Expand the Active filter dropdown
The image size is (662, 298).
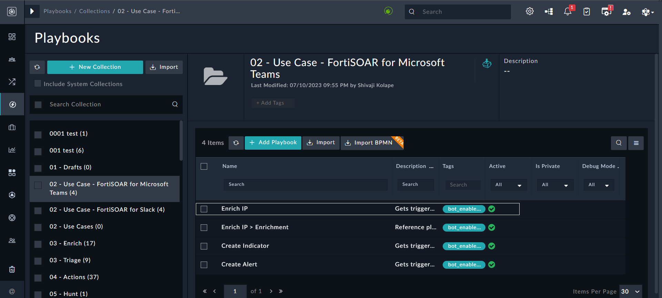pyautogui.click(x=508, y=185)
